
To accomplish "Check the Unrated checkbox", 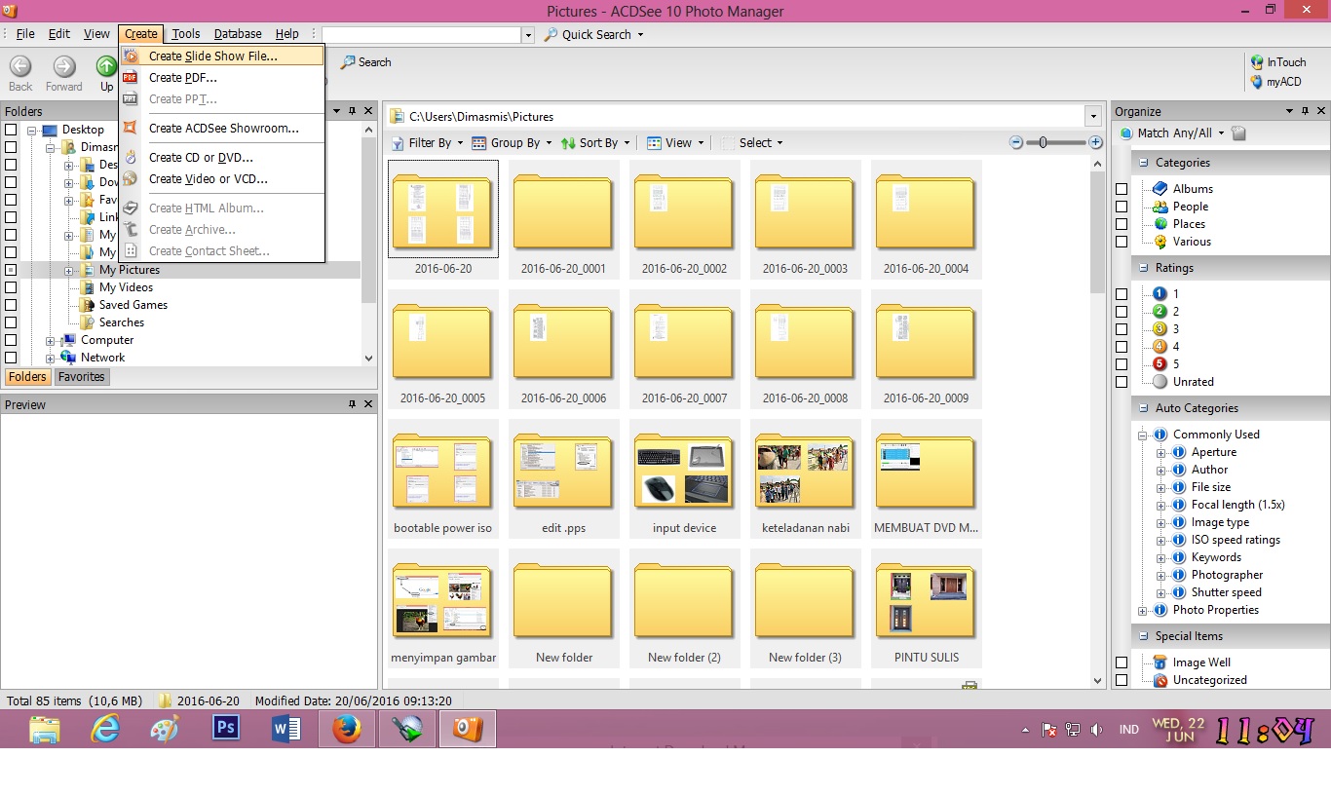I will [1122, 381].
